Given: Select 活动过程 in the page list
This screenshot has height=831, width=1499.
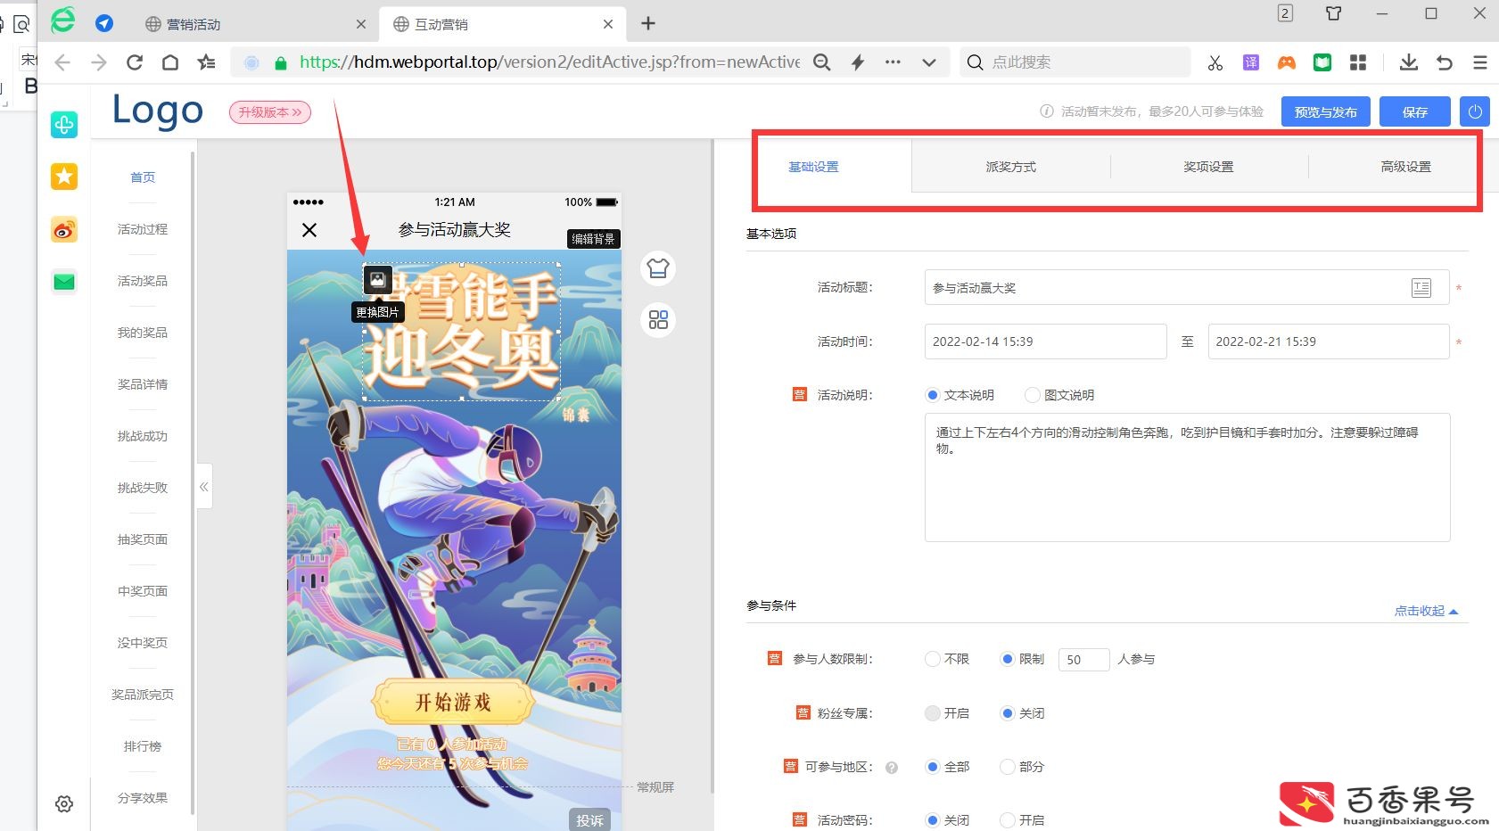Looking at the screenshot, I should (143, 229).
